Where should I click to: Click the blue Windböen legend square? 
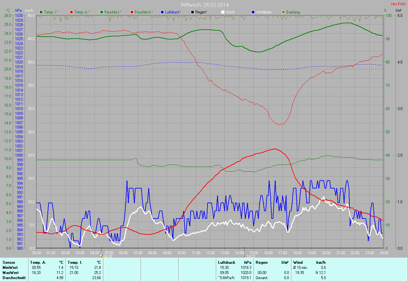pos(253,12)
